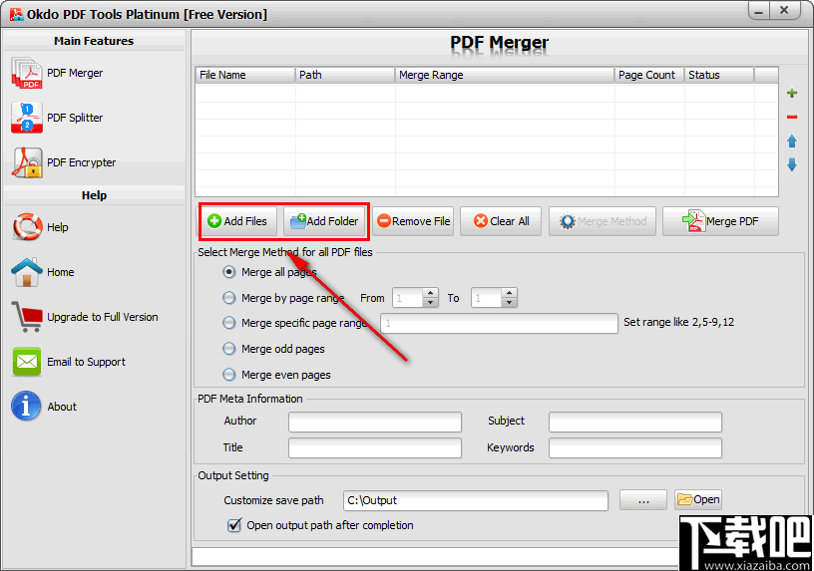Click the blue About info icon
Screen dimensions: 814x571
(26, 407)
